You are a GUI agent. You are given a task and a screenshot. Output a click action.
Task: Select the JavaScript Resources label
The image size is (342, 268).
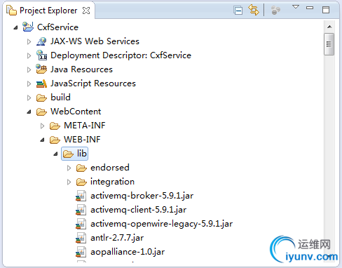click(93, 83)
